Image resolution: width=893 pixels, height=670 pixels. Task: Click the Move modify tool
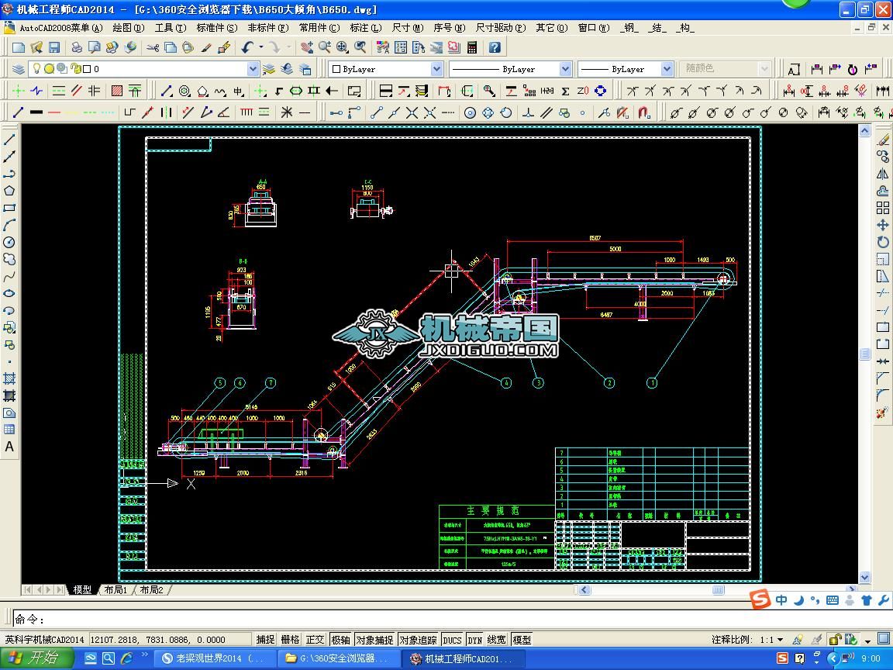883,225
